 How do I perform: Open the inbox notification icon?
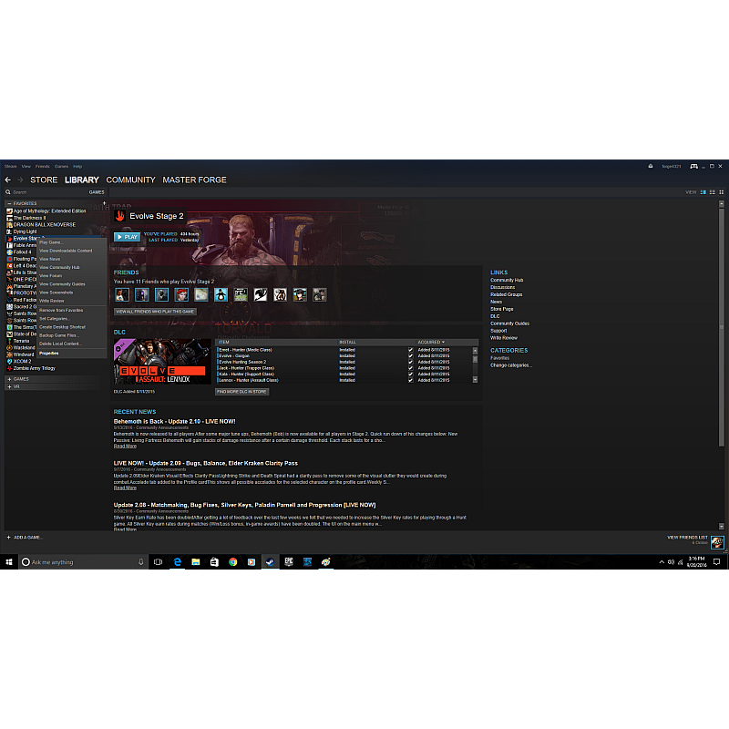click(x=651, y=166)
